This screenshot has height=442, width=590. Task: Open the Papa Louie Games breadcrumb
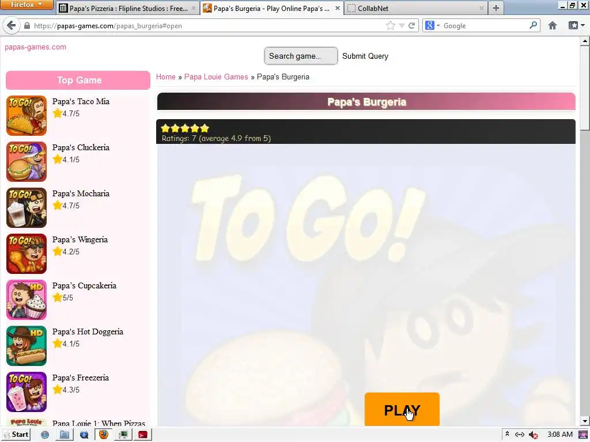tap(216, 77)
